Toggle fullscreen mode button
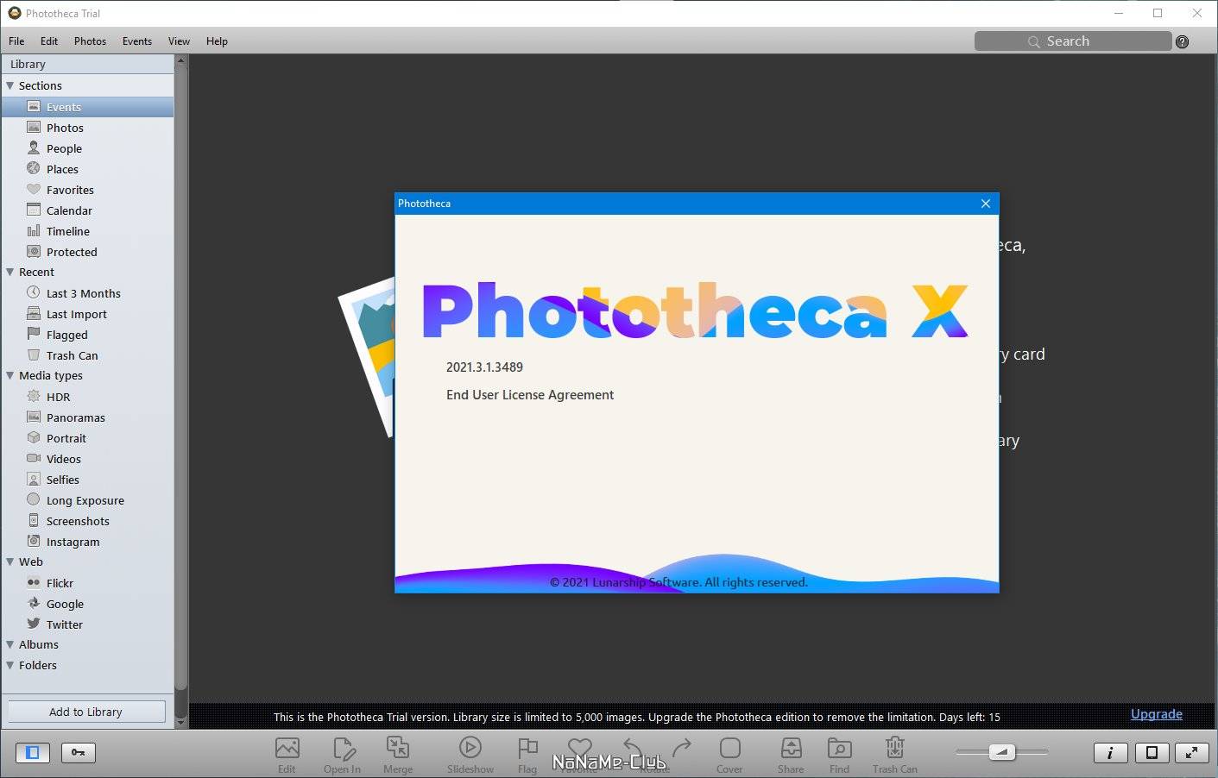 (x=1191, y=752)
